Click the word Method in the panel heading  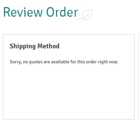tap(48, 46)
